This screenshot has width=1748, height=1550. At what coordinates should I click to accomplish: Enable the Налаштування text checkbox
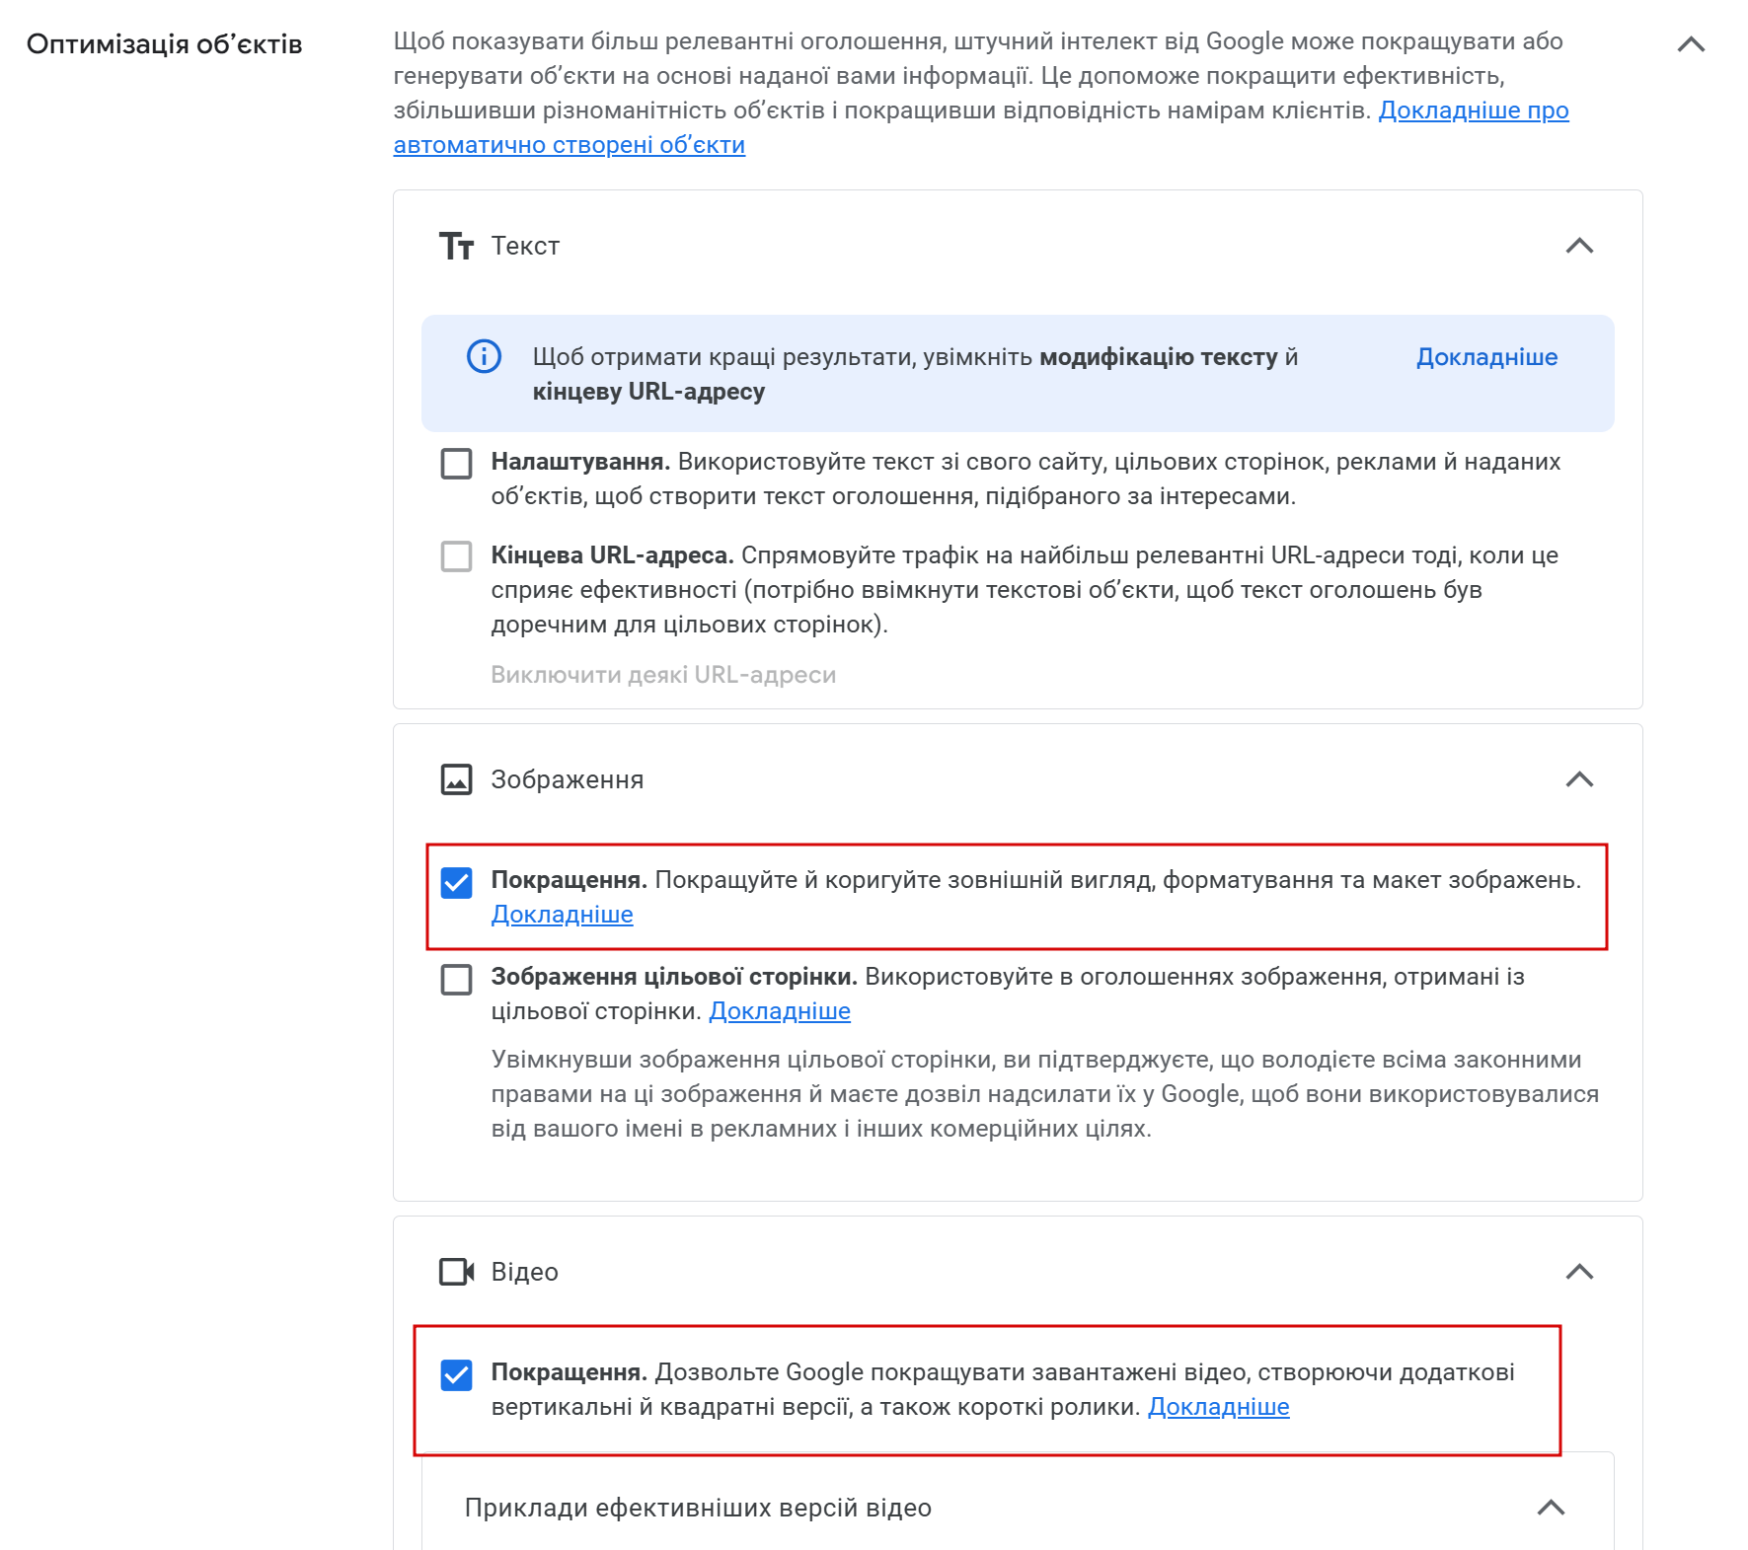click(456, 463)
